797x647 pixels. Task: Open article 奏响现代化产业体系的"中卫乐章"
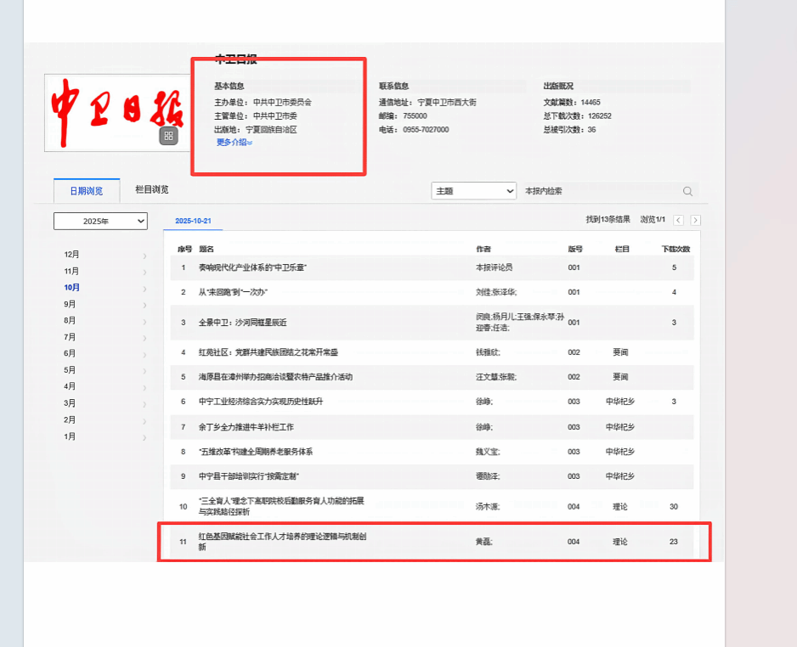coord(252,267)
